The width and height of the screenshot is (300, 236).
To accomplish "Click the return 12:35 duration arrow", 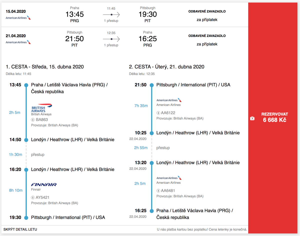I will [111, 39].
